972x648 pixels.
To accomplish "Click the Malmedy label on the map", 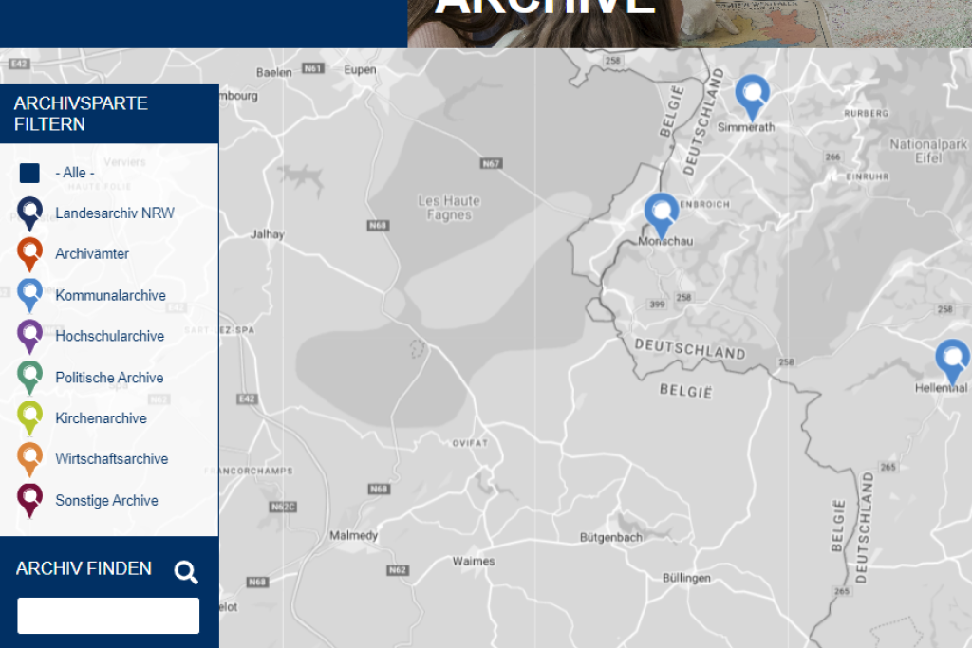I will [x=353, y=535].
